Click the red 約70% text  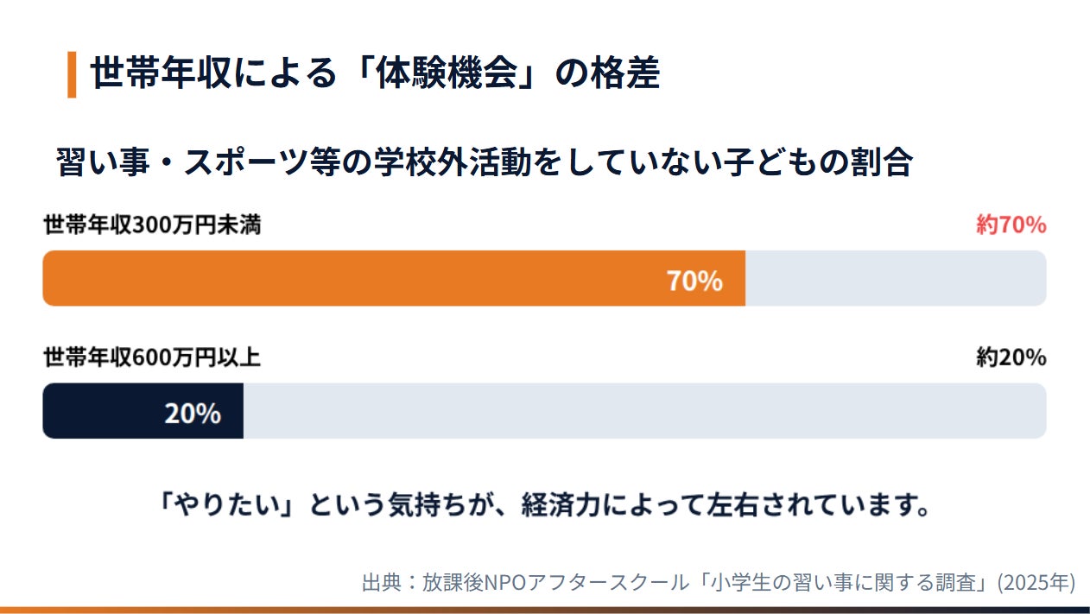point(1011,226)
